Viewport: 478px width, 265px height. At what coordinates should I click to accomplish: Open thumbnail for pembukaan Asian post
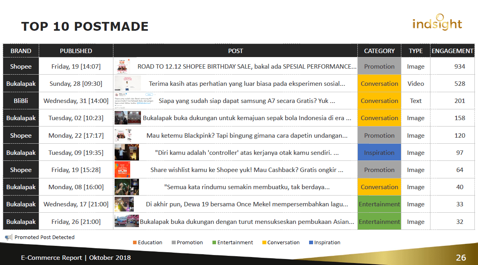127,221
